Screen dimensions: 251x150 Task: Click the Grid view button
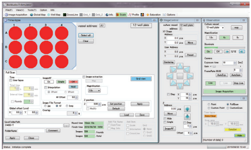141,79
